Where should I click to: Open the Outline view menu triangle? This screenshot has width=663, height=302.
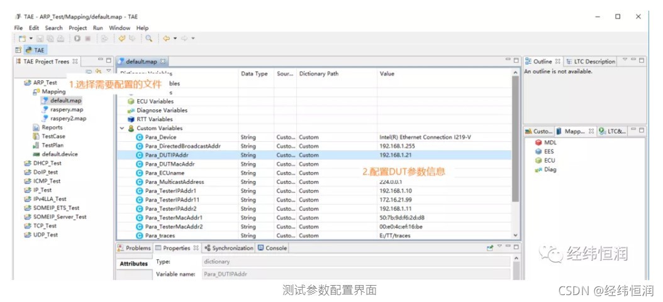tap(625, 60)
